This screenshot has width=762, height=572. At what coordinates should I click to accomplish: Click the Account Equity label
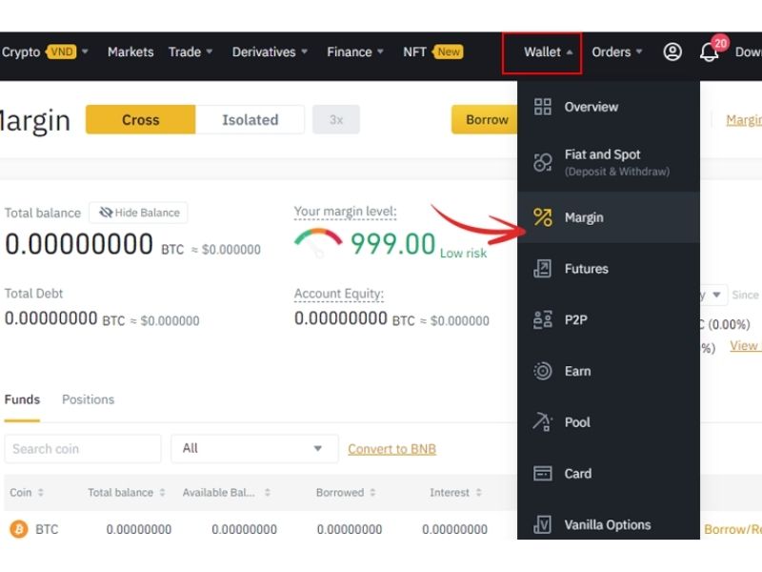click(339, 294)
